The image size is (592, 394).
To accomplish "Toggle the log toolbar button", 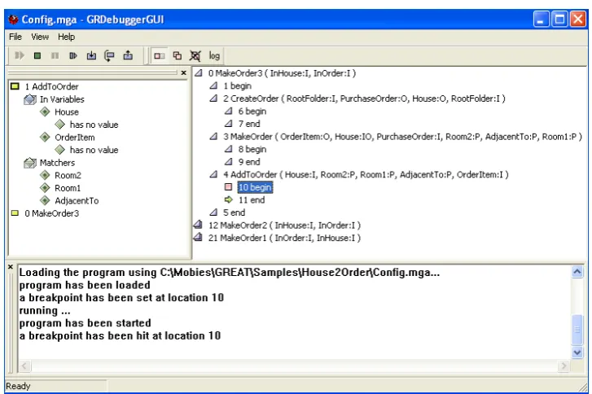I will click(214, 56).
